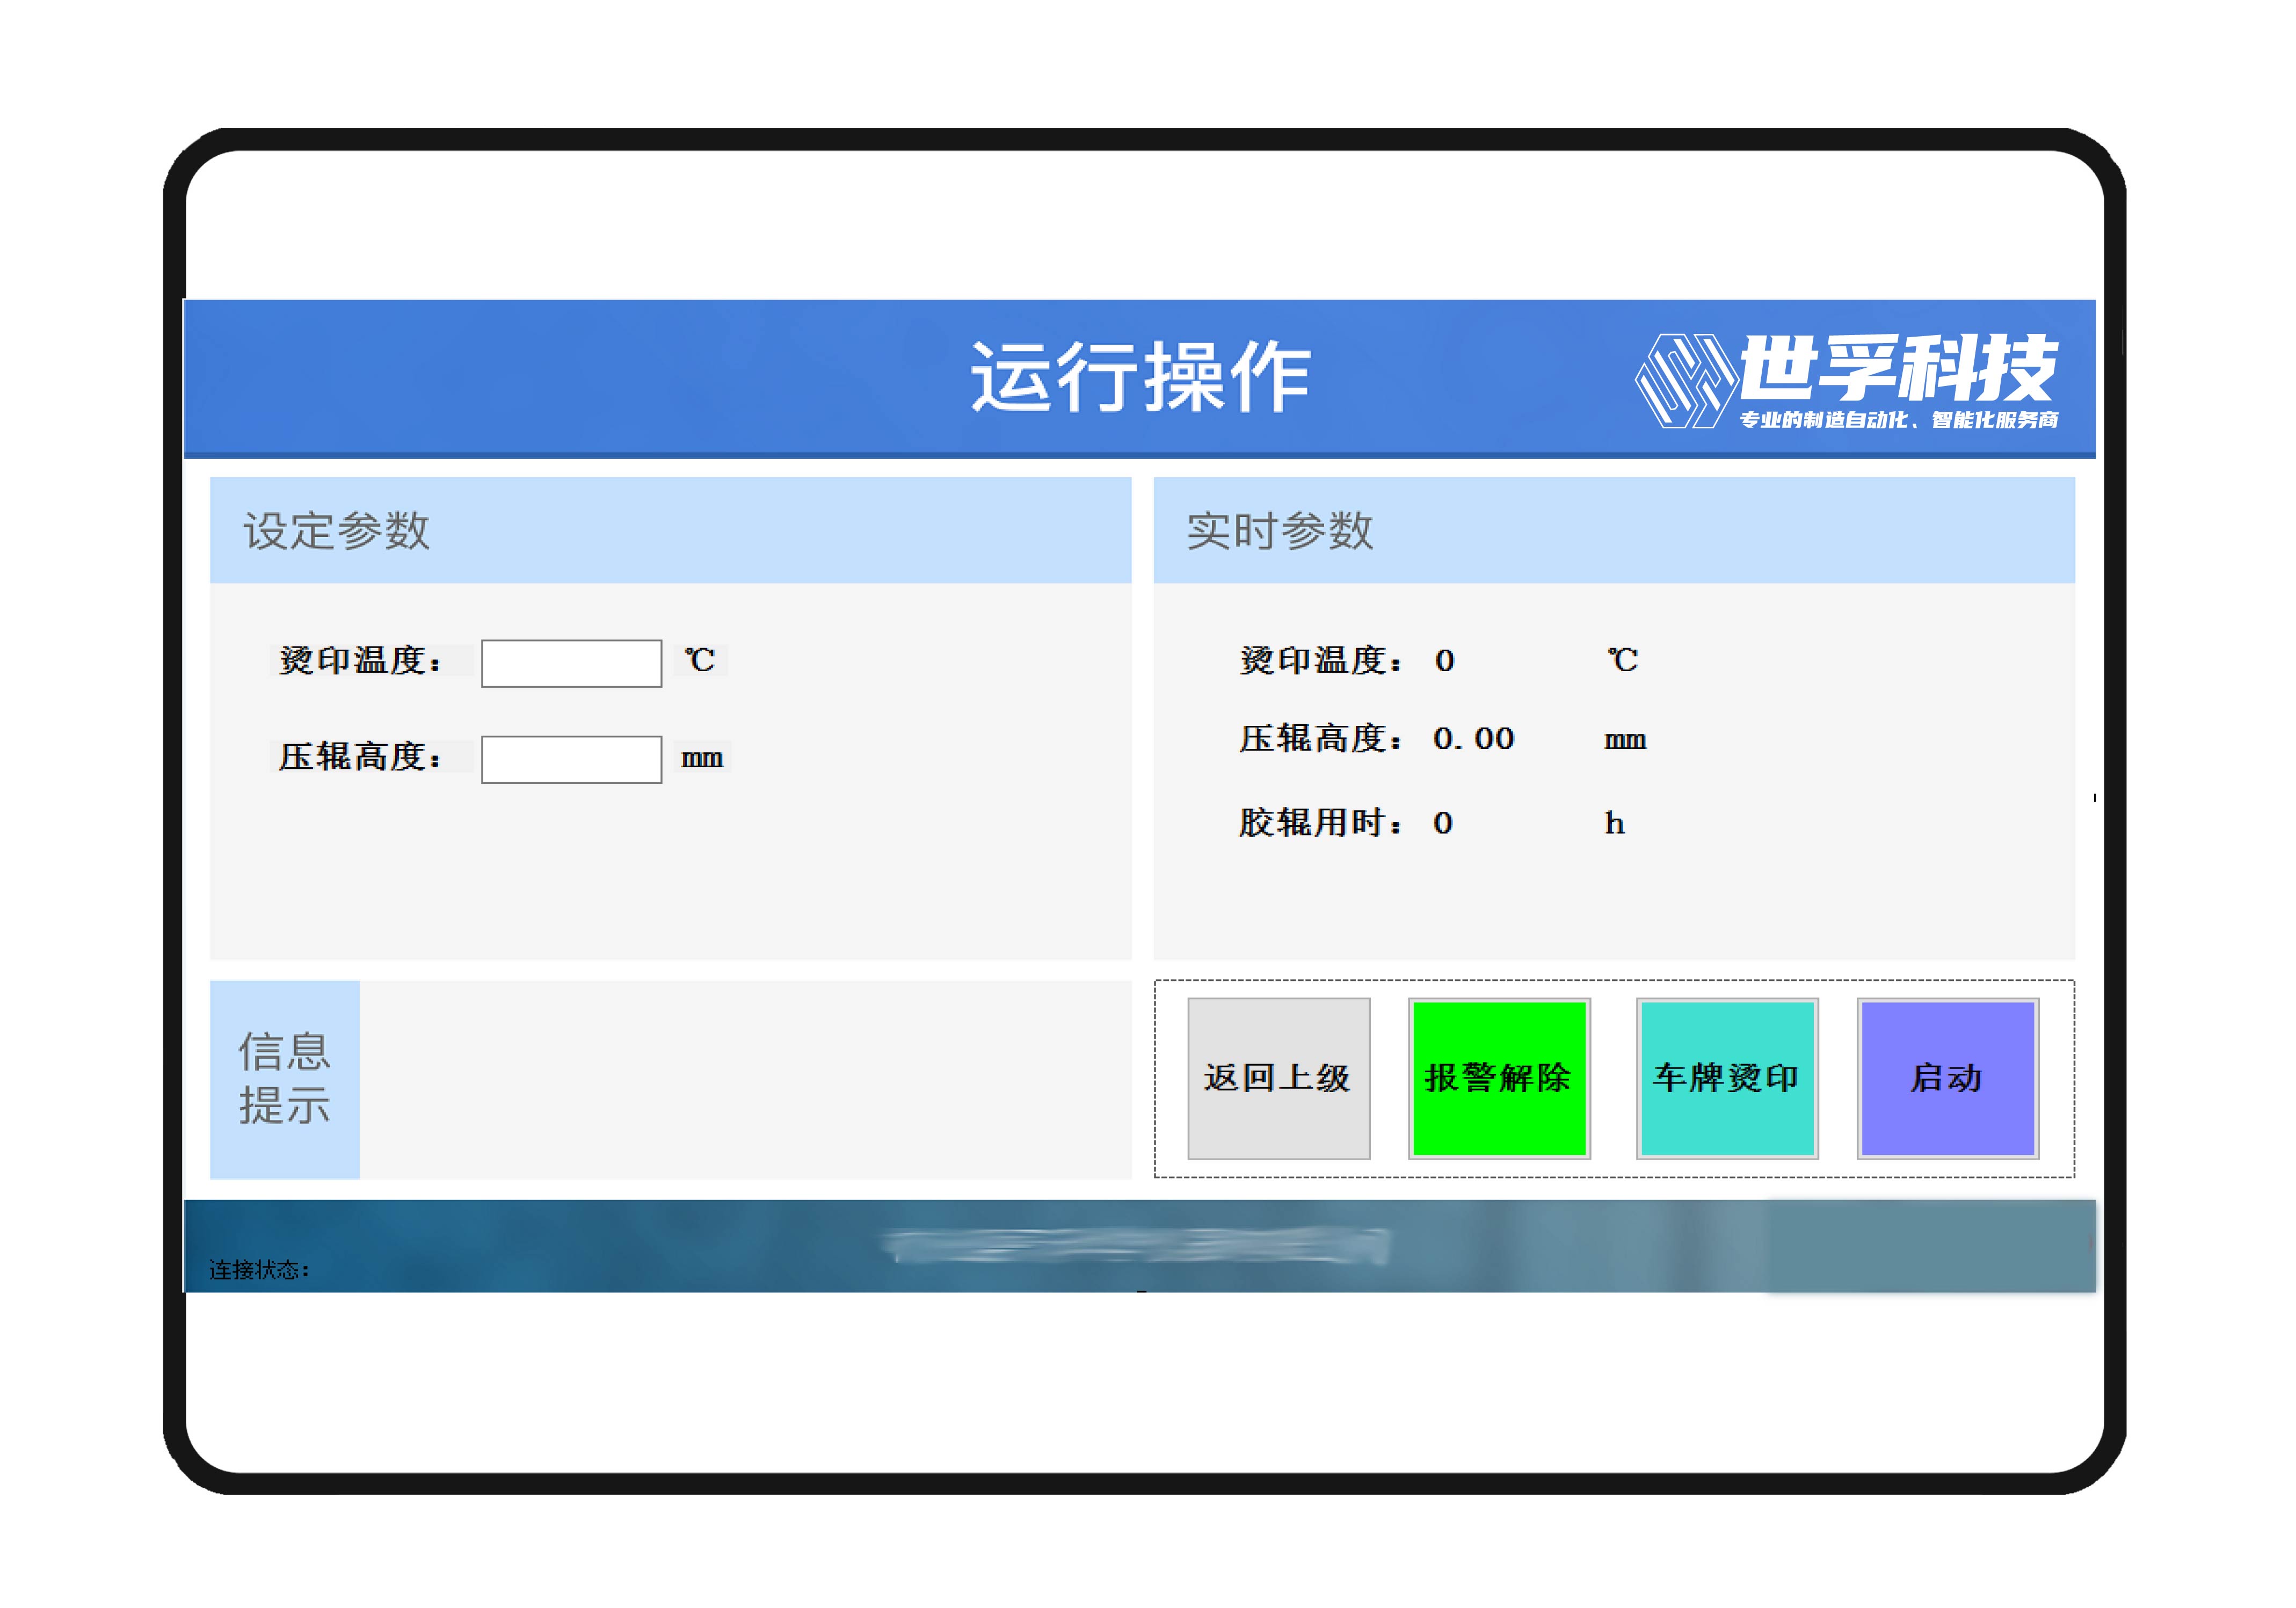Click the 信息提示 side label
This screenshot has height=1608, width=2296.
point(284,1079)
